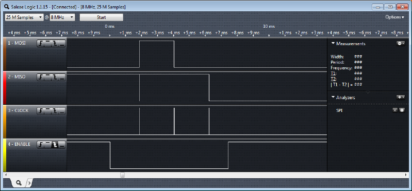Toggle high level trigger on ENABLE channel

click(x=47, y=144)
